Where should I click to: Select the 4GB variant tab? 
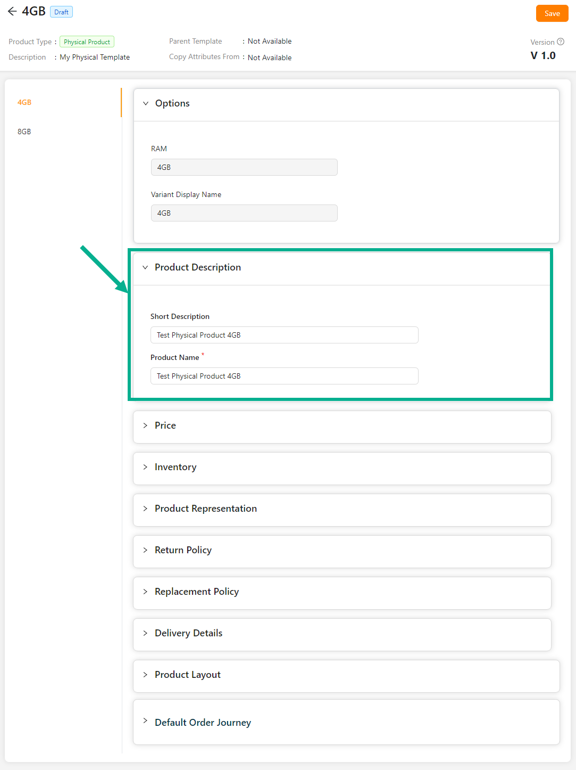coord(24,102)
